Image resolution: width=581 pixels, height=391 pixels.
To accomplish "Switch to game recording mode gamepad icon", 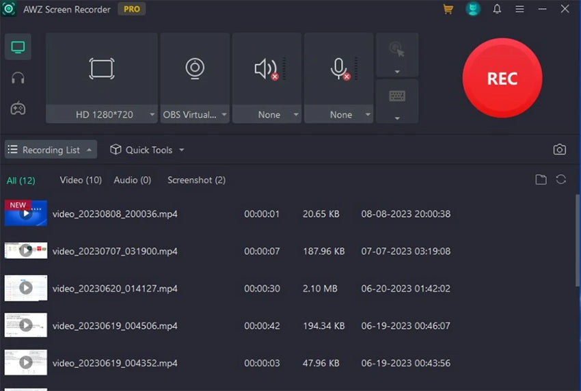I will pyautogui.click(x=18, y=108).
